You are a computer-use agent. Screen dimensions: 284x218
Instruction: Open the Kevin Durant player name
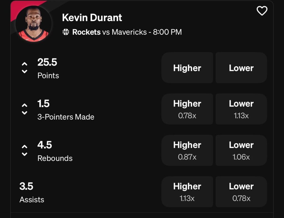(92, 18)
